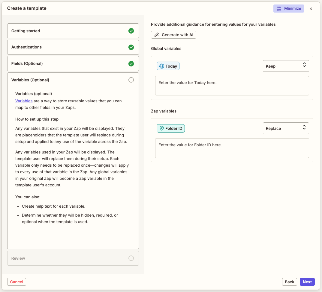Click the green checkmark beside Getting started
Screen dimensions: 322x292
pos(131,31)
